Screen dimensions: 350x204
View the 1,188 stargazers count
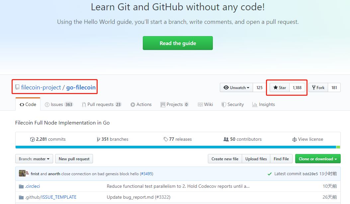[297, 87]
